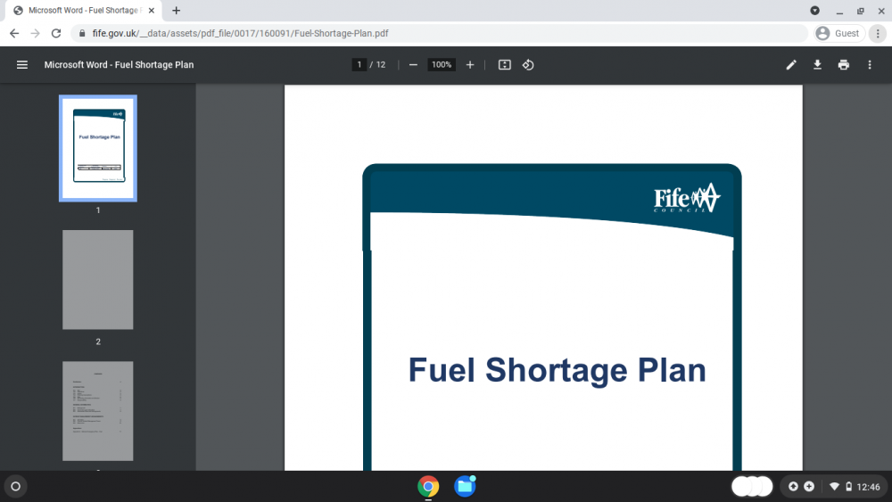The image size is (892, 502).
Task: Go forward in browser history
Action: click(x=36, y=34)
